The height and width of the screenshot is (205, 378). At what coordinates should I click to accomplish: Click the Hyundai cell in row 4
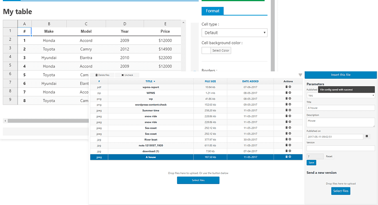[49, 58]
